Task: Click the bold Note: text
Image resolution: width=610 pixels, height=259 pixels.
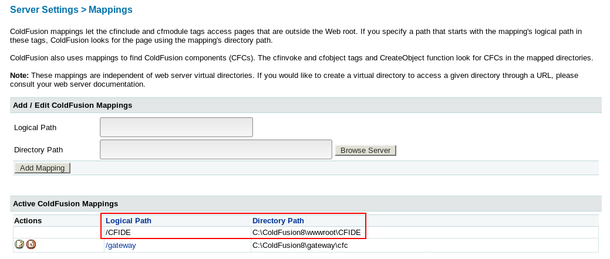Action: point(20,76)
